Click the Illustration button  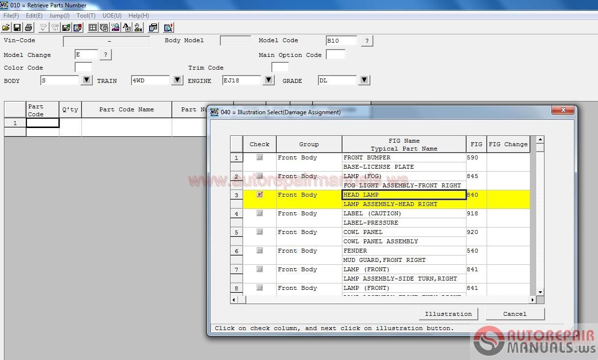[448, 314]
